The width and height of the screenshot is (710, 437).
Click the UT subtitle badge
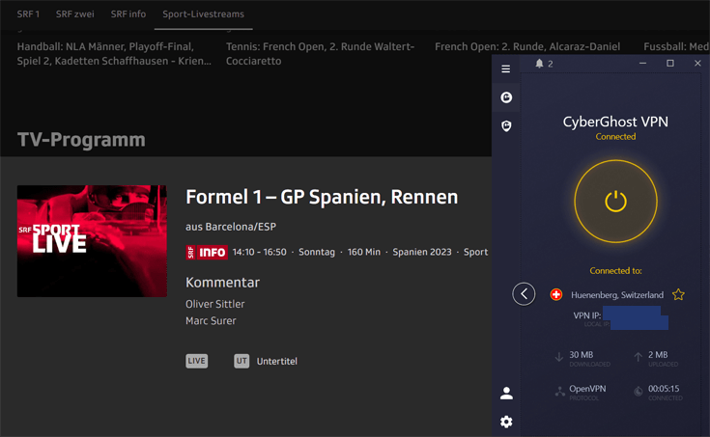point(241,361)
